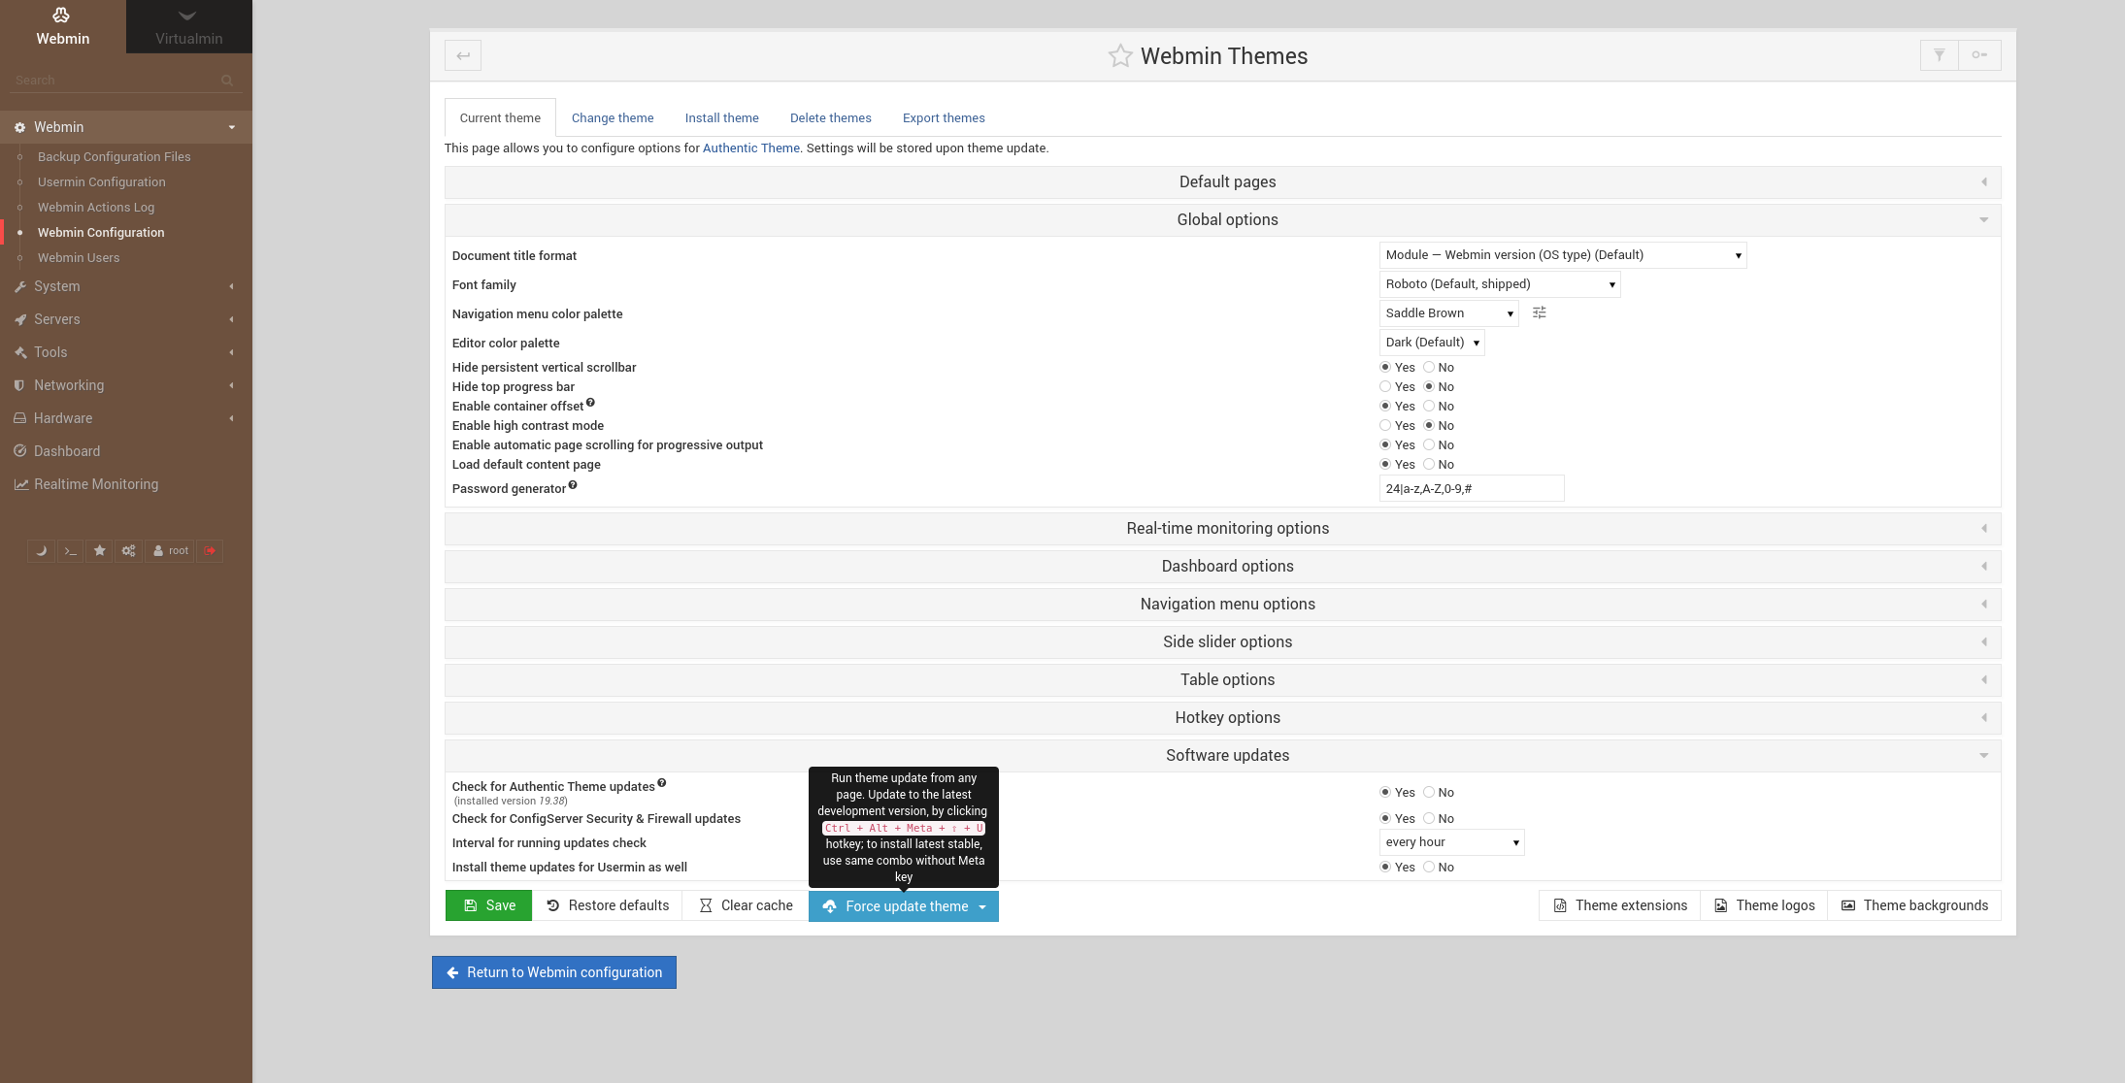This screenshot has width=2125, height=1083.
Task: Open the filter icon in the top-right corner
Action: tap(1939, 55)
